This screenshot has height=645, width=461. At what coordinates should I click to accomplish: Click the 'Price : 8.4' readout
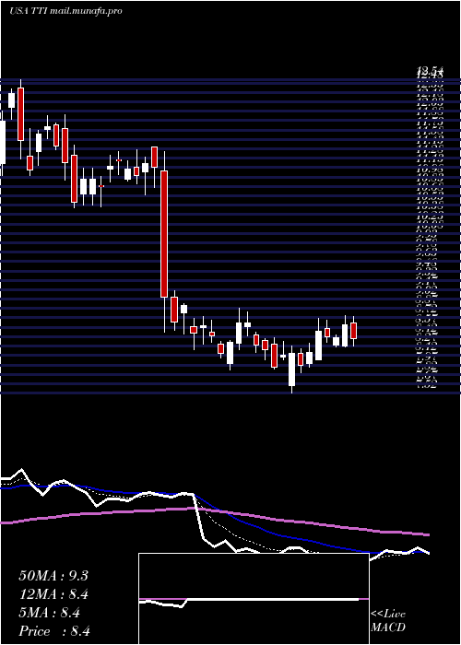coord(54,631)
